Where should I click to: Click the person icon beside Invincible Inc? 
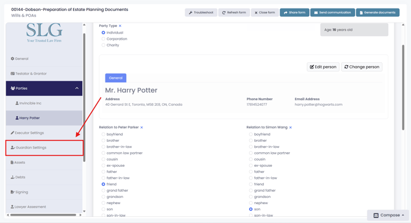coord(17,103)
